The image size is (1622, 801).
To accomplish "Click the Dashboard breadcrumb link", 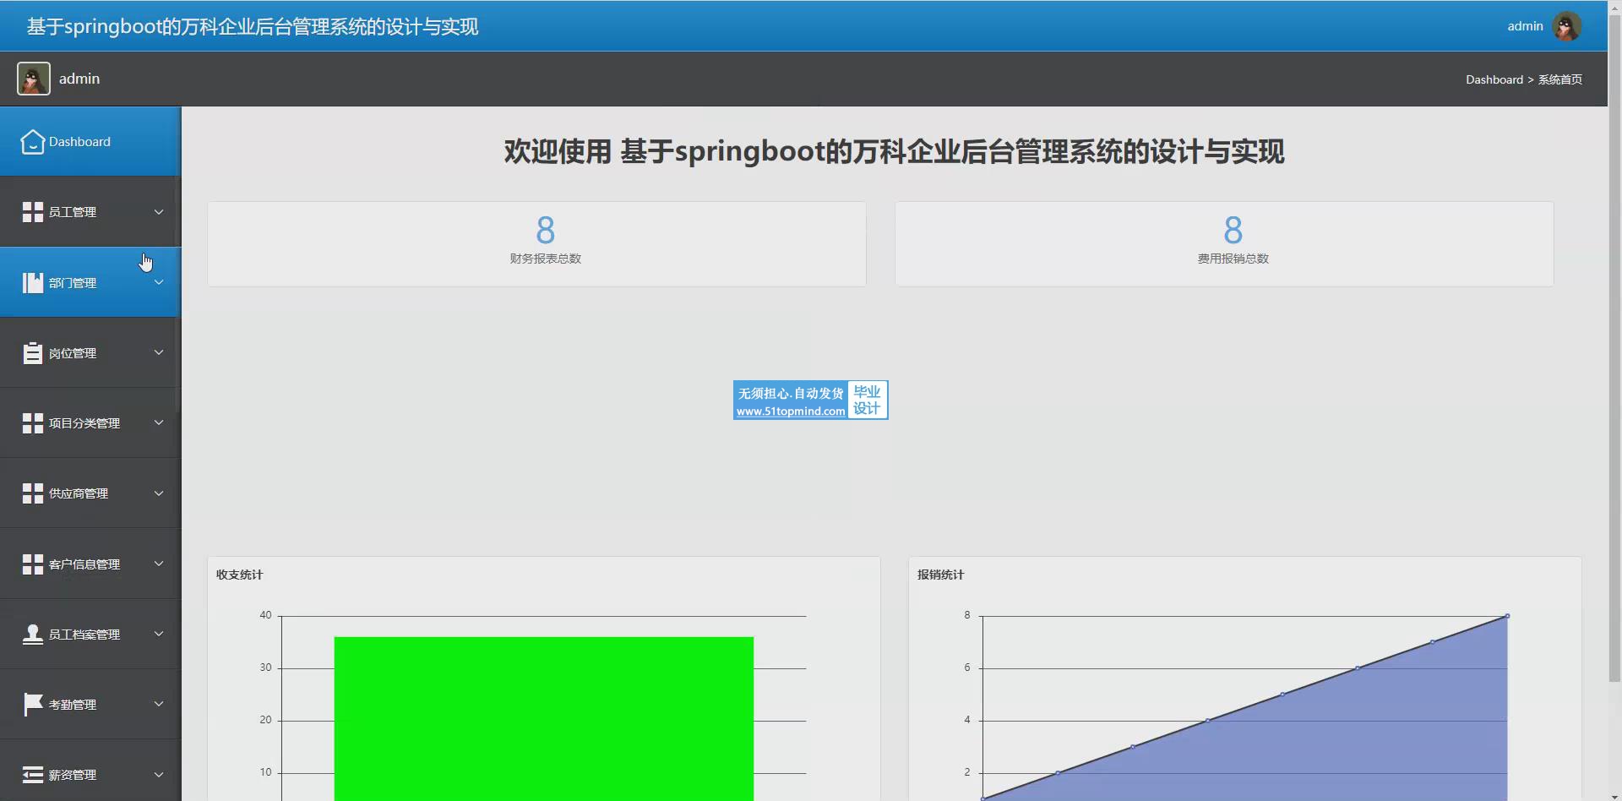I will (x=1494, y=79).
